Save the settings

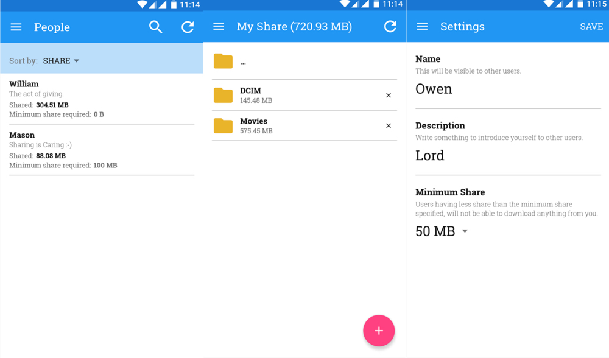pyautogui.click(x=591, y=27)
